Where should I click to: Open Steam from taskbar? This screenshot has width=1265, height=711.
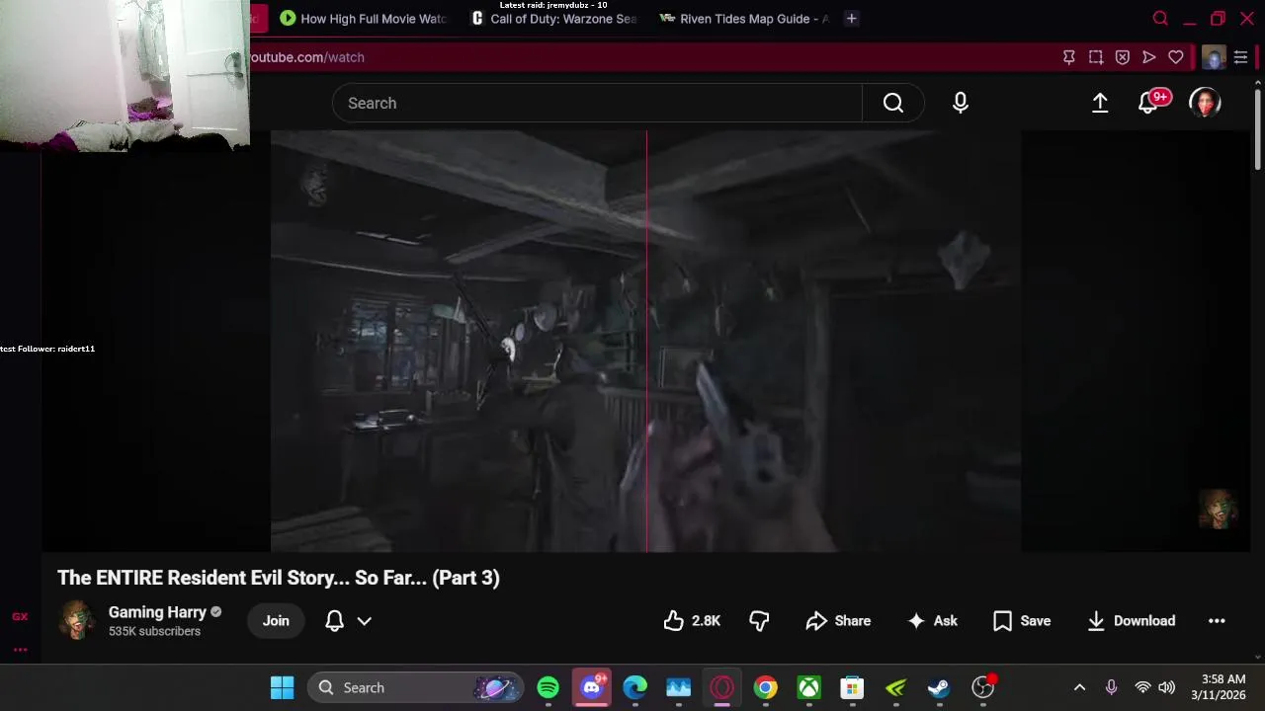[939, 687]
